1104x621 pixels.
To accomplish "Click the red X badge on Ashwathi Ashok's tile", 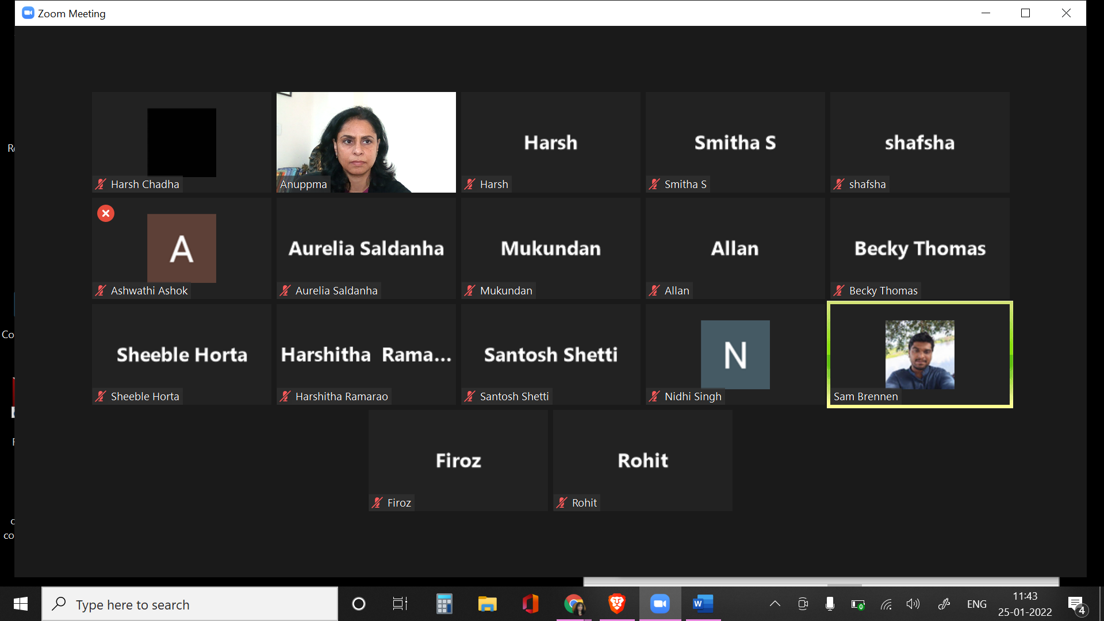I will (106, 213).
